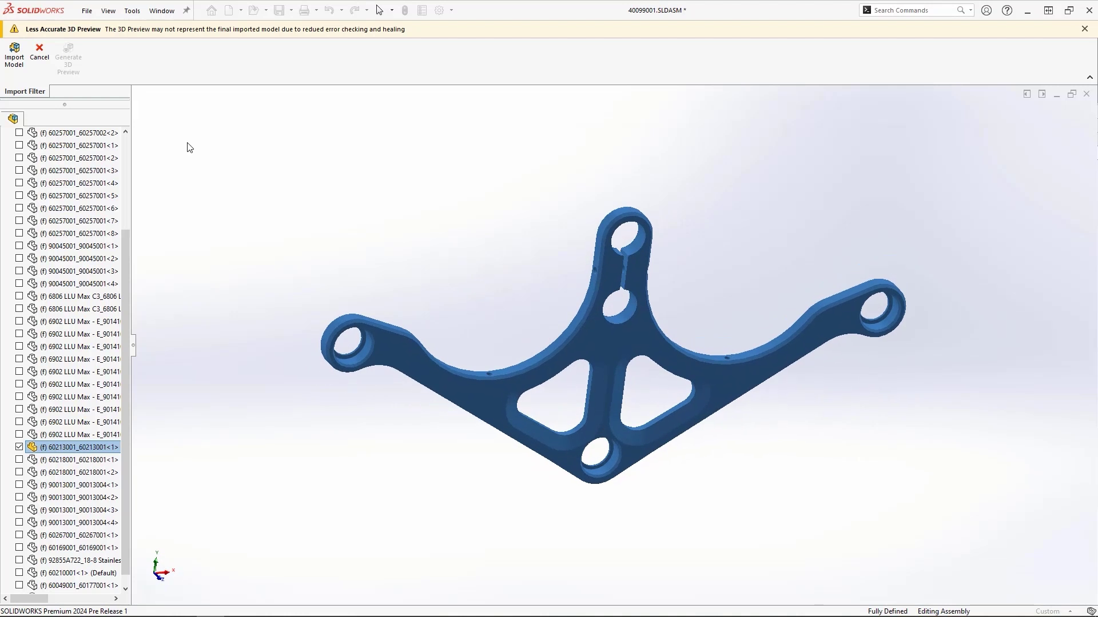
Task: Open the New document dropdown arrow
Action: [x=240, y=10]
